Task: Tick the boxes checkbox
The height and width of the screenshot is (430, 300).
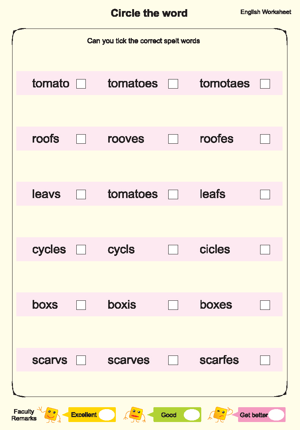Action: point(265,305)
